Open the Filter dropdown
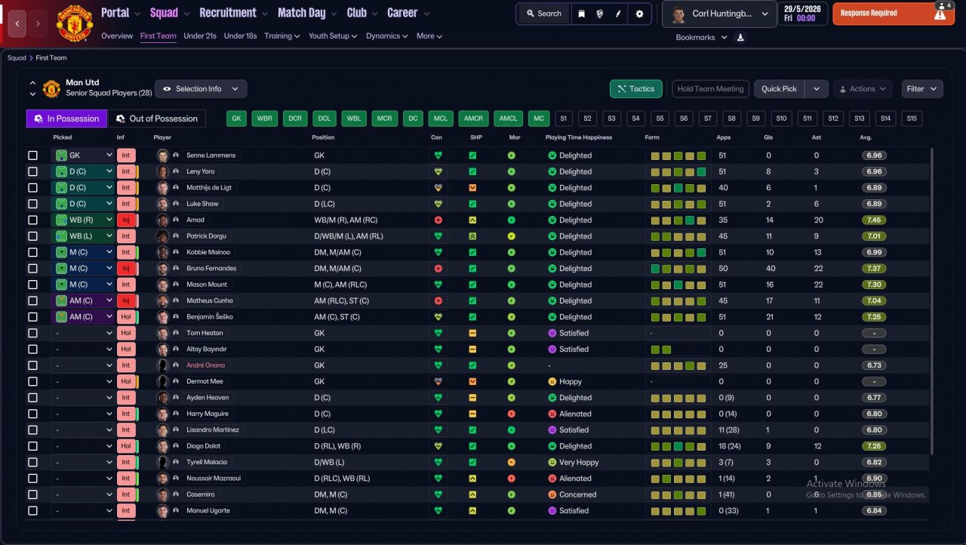Screen dimensions: 966x545 [x=922, y=89]
